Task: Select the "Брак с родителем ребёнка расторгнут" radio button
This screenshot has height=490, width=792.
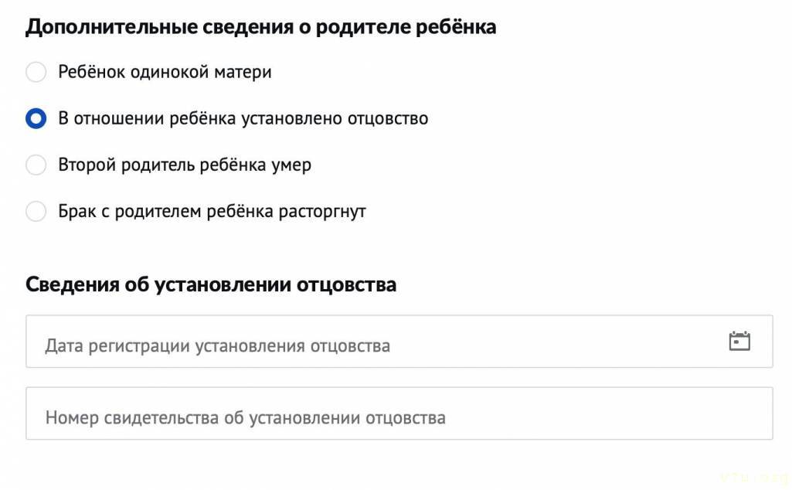Action: 36,212
